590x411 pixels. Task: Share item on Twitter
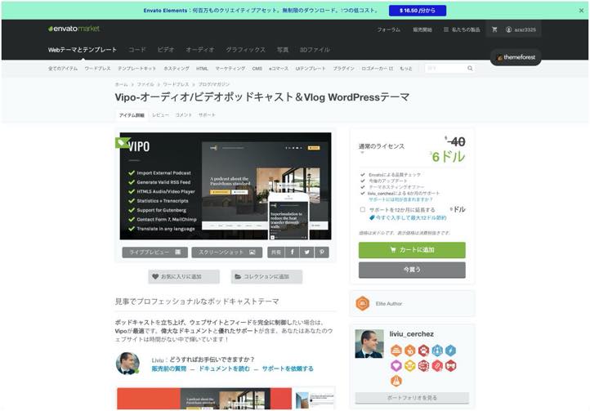307,252
